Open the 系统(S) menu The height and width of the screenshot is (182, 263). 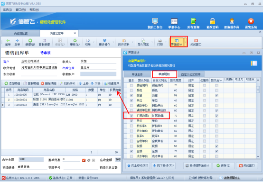click(8, 9)
